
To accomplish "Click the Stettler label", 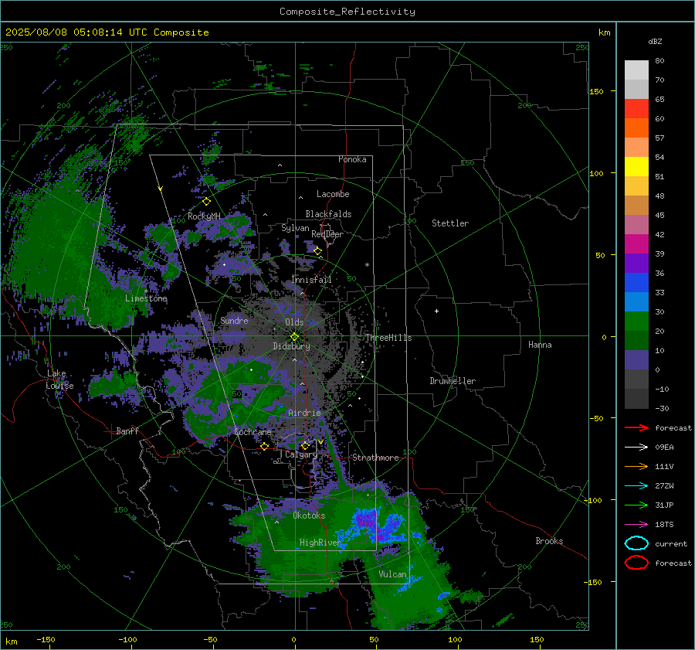I will point(450,223).
